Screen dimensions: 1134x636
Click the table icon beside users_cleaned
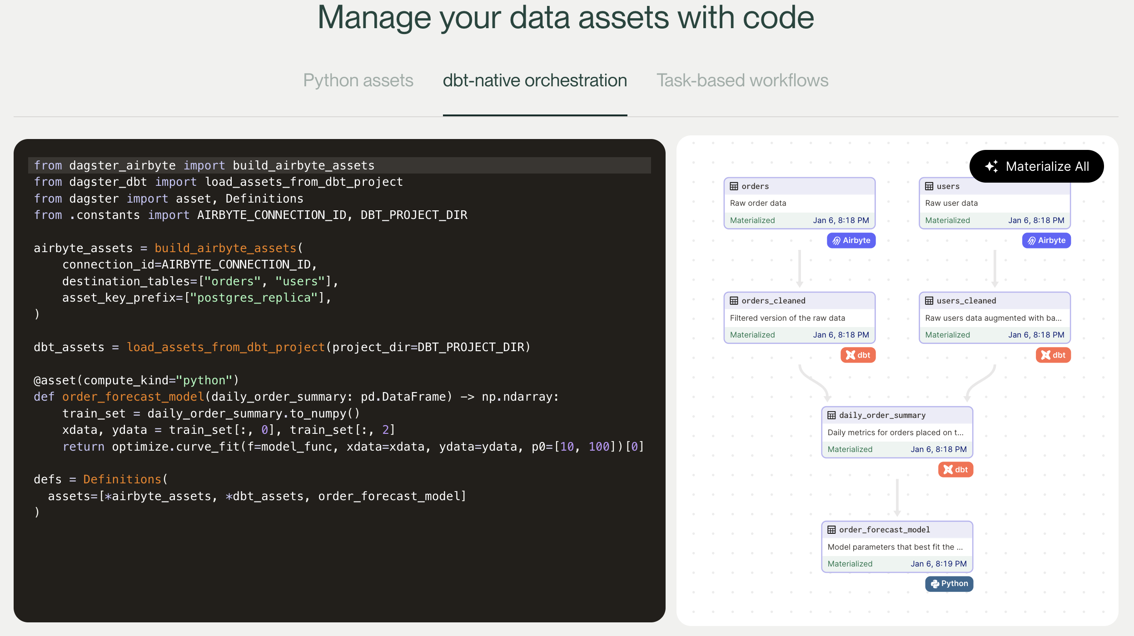coord(929,301)
